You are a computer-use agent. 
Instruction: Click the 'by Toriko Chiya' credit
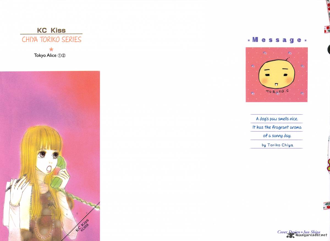[277, 145]
